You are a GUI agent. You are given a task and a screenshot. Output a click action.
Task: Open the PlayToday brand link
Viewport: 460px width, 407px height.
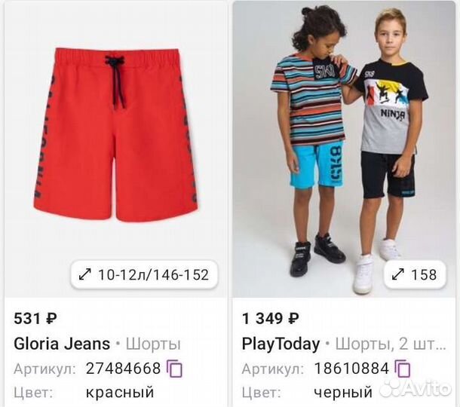click(281, 344)
